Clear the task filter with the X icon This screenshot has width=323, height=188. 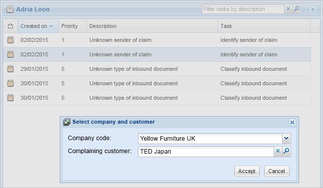point(288,9)
